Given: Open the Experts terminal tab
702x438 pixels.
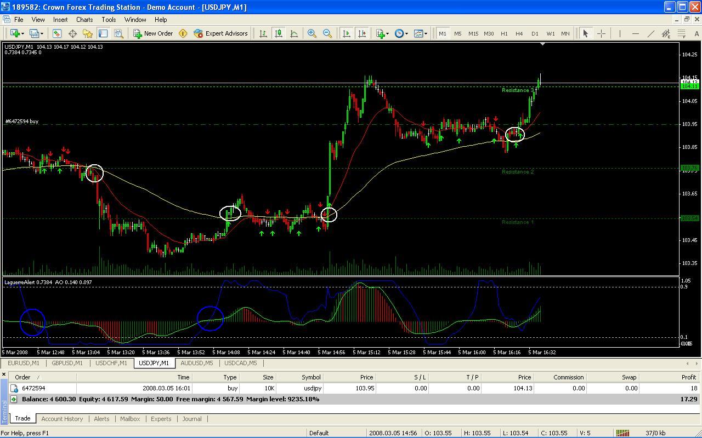Looking at the screenshot, I should tap(161, 419).
